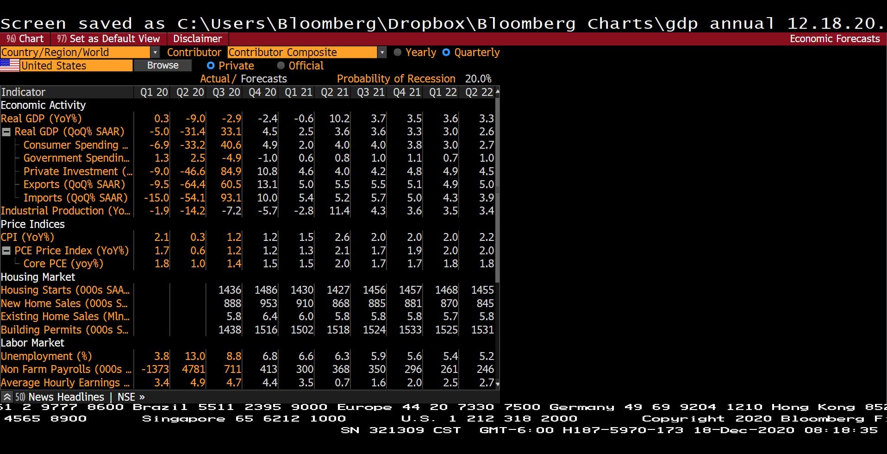Viewport: 887px width, 454px height.
Task: Click the Q2 21 Industrial Production value 11.4
Action: click(339, 211)
